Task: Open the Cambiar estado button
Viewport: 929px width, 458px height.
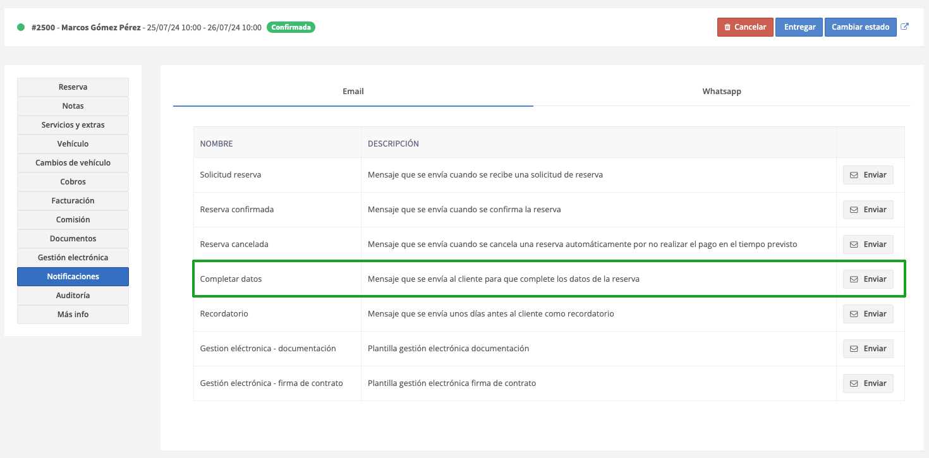Action: (x=861, y=27)
